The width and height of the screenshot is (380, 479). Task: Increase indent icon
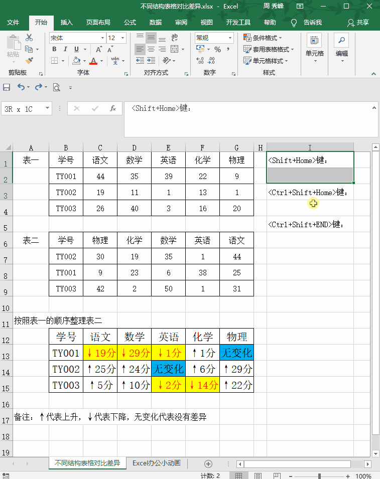pos(151,61)
